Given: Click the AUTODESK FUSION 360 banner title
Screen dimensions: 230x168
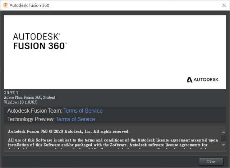Looking at the screenshot, I should coord(40,41).
